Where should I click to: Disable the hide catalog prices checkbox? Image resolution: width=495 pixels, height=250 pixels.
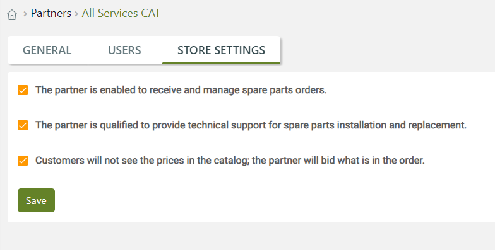pyautogui.click(x=23, y=161)
